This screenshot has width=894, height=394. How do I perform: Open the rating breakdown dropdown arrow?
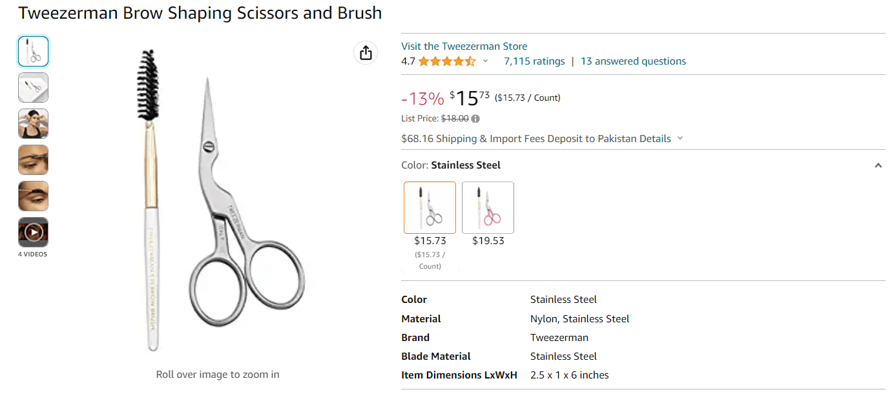(x=486, y=61)
